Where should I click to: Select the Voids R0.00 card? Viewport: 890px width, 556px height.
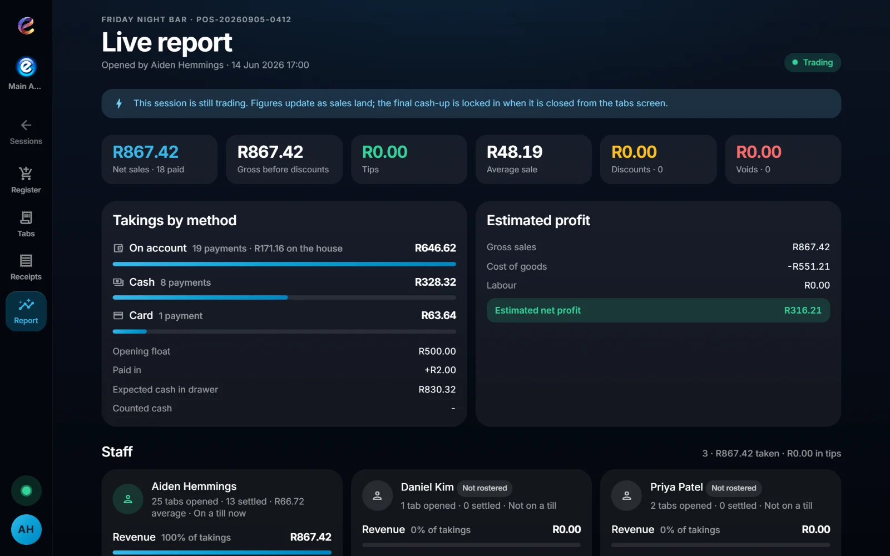click(783, 159)
